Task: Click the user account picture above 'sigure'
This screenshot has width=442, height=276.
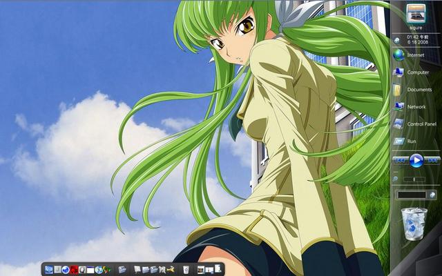Action: (416, 13)
